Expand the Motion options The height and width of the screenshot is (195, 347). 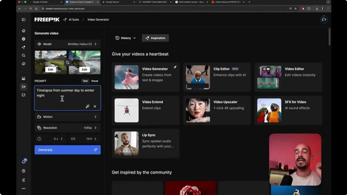[x=68, y=117]
